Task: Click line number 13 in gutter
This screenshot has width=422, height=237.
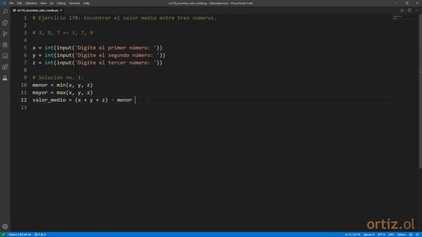Action: [x=24, y=107]
